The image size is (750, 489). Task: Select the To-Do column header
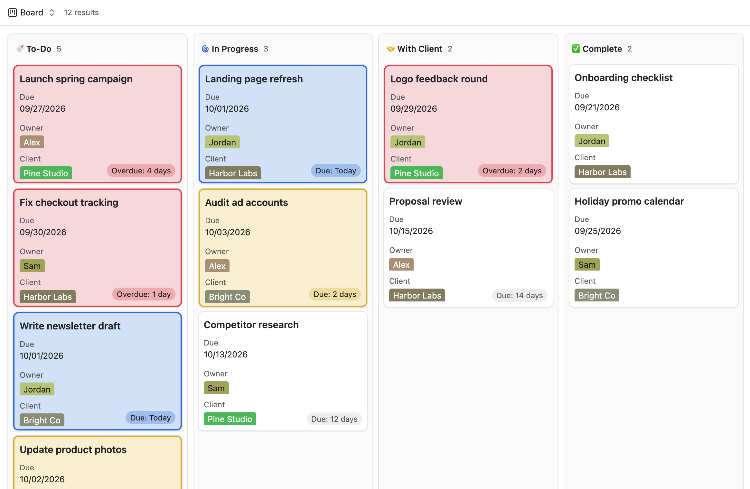(39, 49)
